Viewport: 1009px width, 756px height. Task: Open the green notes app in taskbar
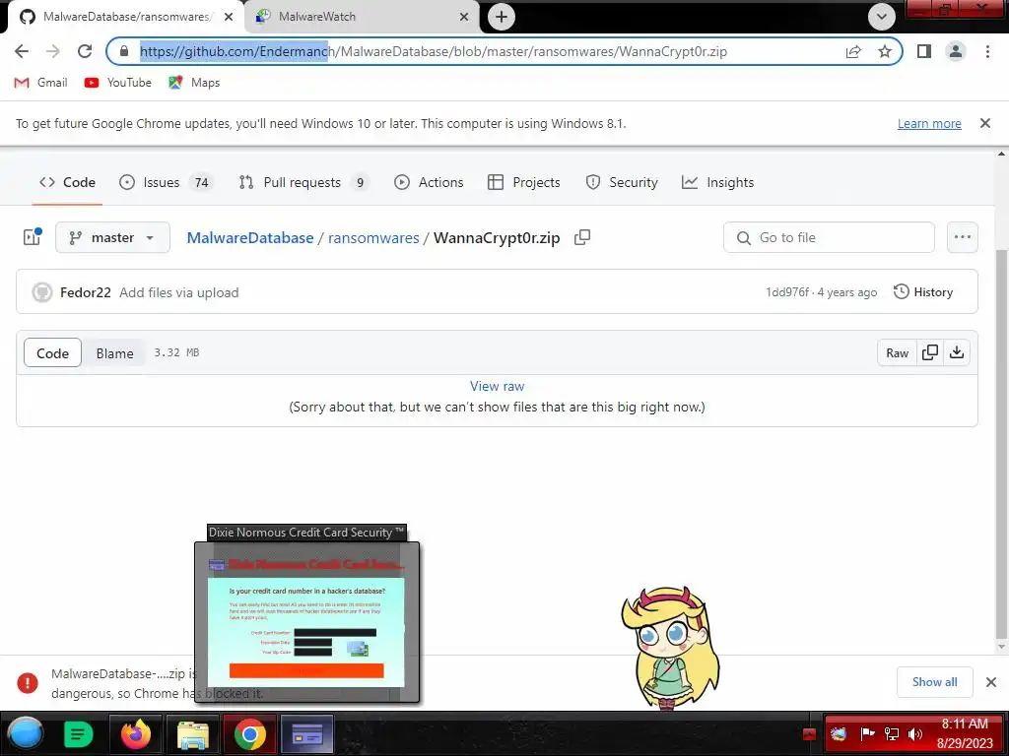click(x=79, y=734)
